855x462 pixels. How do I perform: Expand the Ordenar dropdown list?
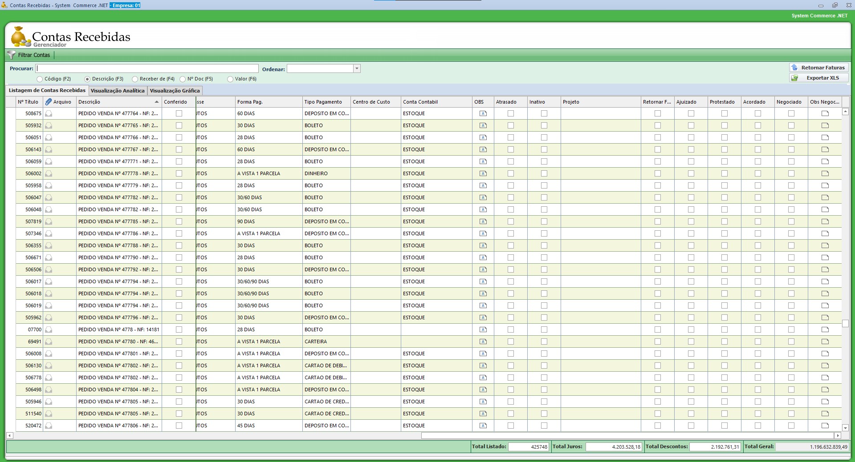[x=357, y=68]
